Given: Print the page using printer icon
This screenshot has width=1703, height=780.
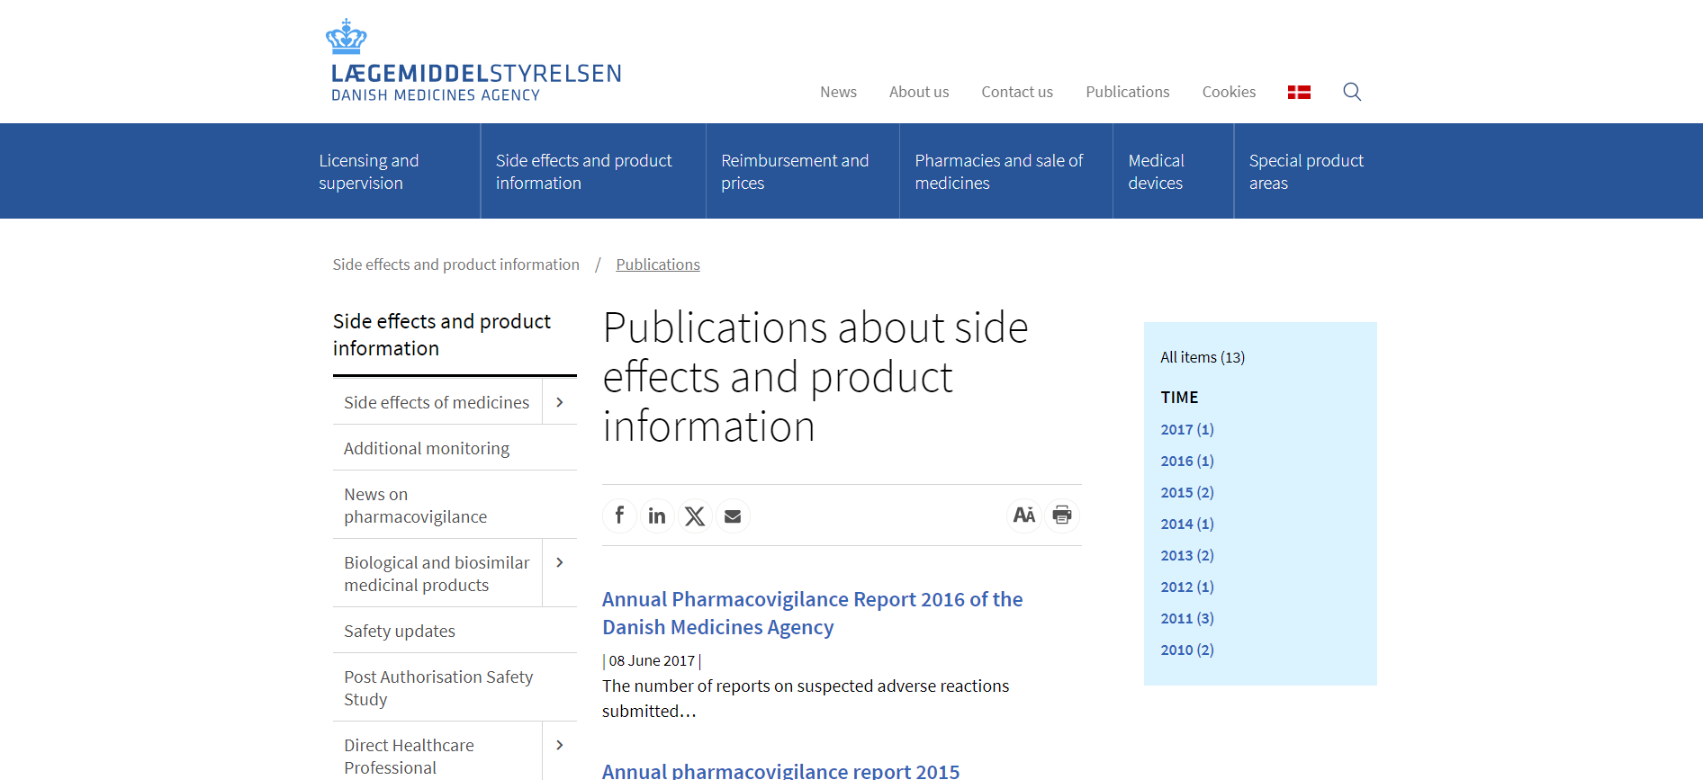Looking at the screenshot, I should 1062,516.
